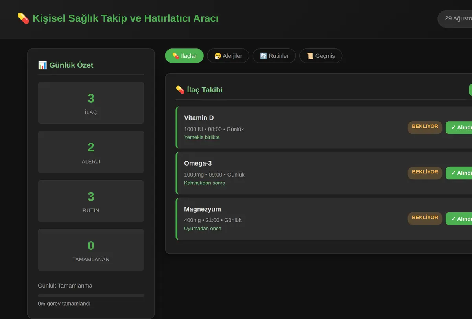
Task: Click the 'Günlük Özet' panel heading
Action: pos(71,65)
